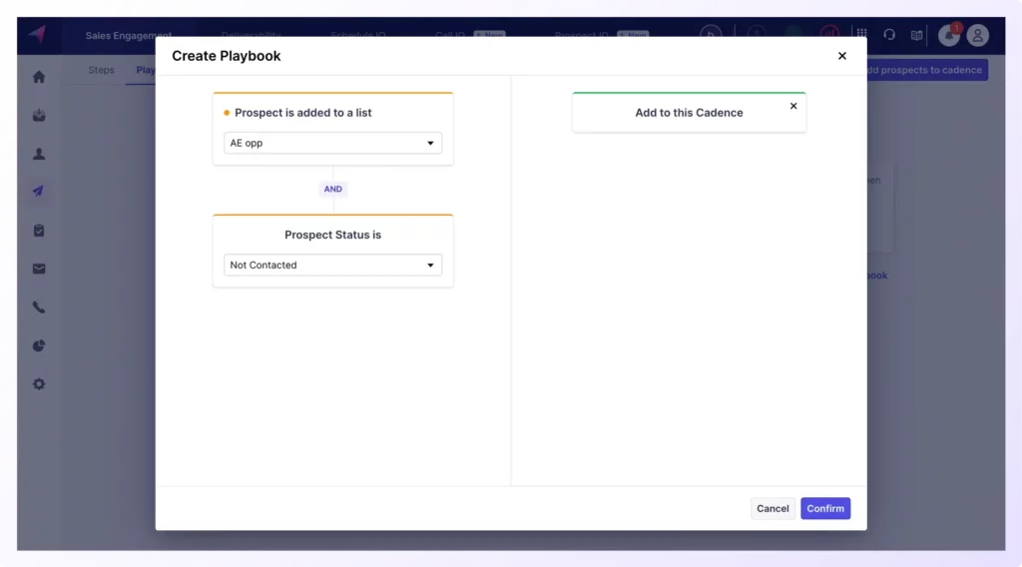Open Prospects person icon in sidebar

pyautogui.click(x=39, y=154)
